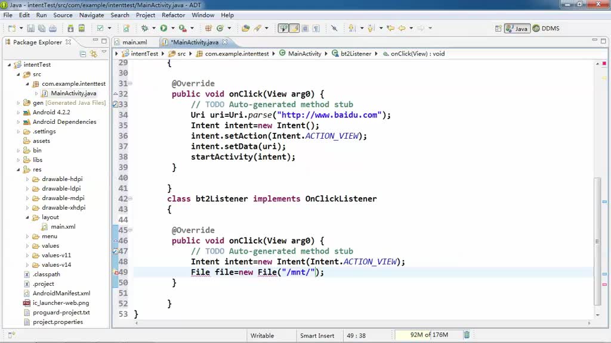The image size is (611, 343).
Task: Click the Android Lint check icon
Action: coord(100,28)
